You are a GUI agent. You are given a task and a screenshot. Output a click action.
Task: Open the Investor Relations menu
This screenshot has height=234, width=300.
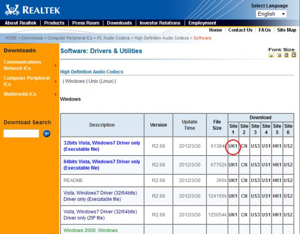tap(160, 23)
